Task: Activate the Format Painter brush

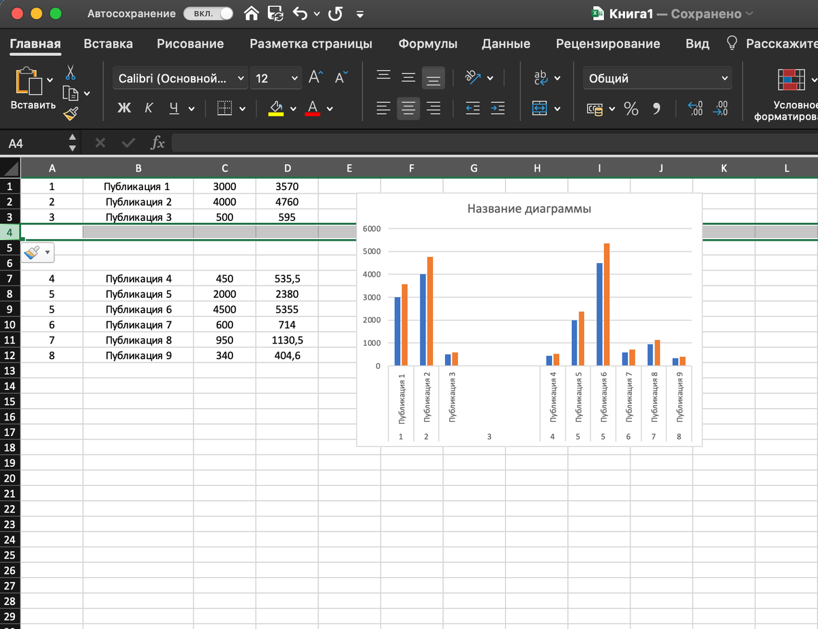Action: (71, 113)
